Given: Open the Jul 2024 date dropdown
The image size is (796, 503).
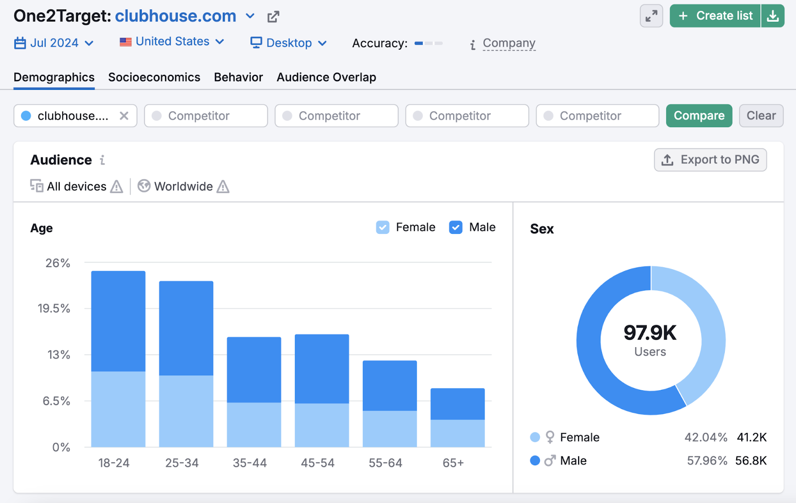Looking at the screenshot, I should tap(54, 43).
